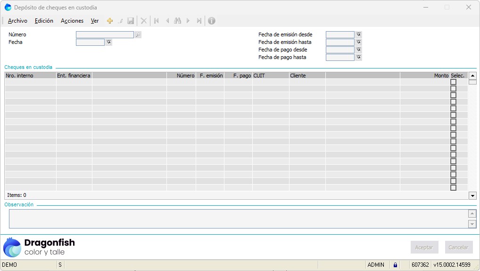Screen dimensions: 480x271
Task: Click the New record plus icon
Action: pos(110,21)
